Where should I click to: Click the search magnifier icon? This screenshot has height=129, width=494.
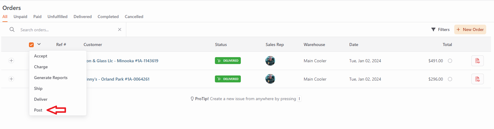click(x=12, y=29)
